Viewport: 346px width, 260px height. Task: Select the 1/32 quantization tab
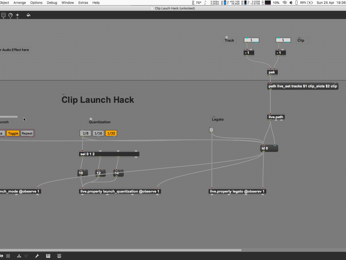pos(111,133)
